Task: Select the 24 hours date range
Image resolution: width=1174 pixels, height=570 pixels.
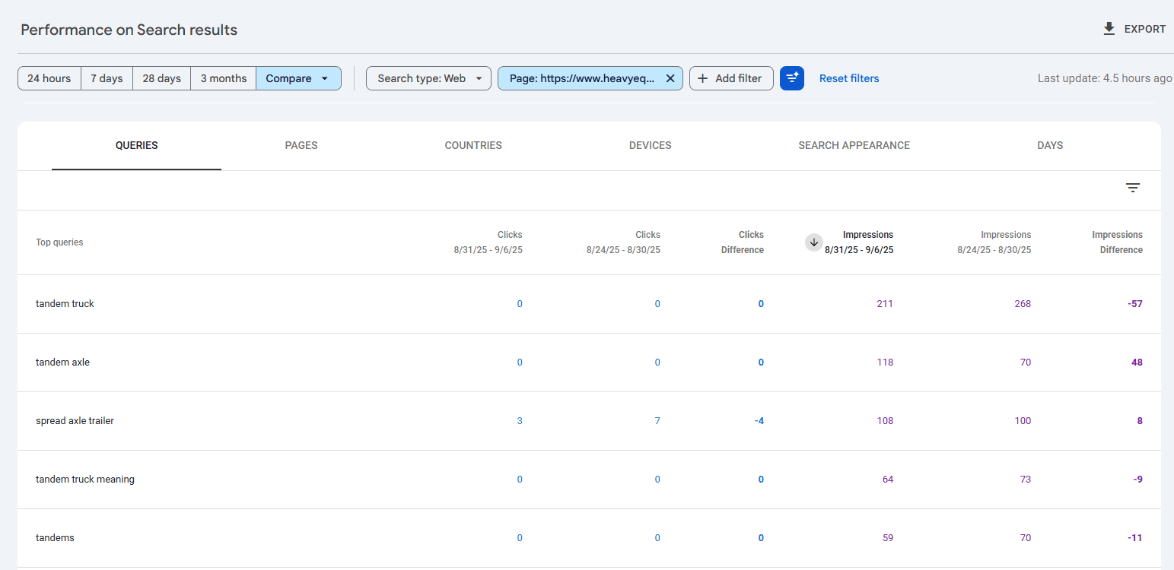Action: (x=49, y=78)
